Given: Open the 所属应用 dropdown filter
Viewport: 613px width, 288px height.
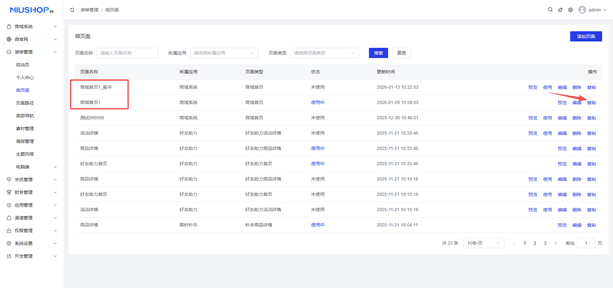Looking at the screenshot, I should pos(224,53).
